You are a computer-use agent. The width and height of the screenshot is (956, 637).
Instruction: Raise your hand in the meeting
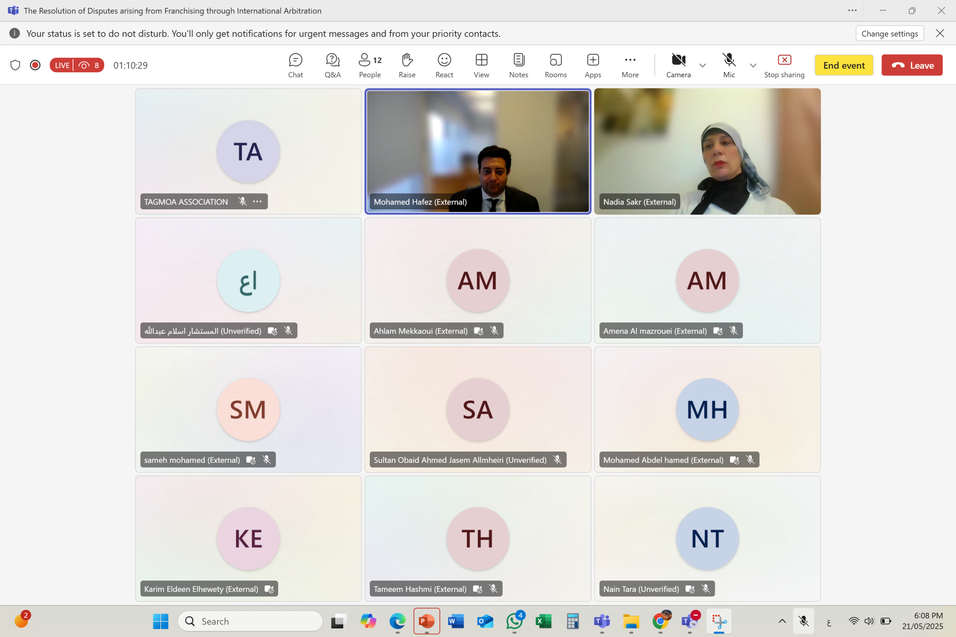click(x=407, y=65)
